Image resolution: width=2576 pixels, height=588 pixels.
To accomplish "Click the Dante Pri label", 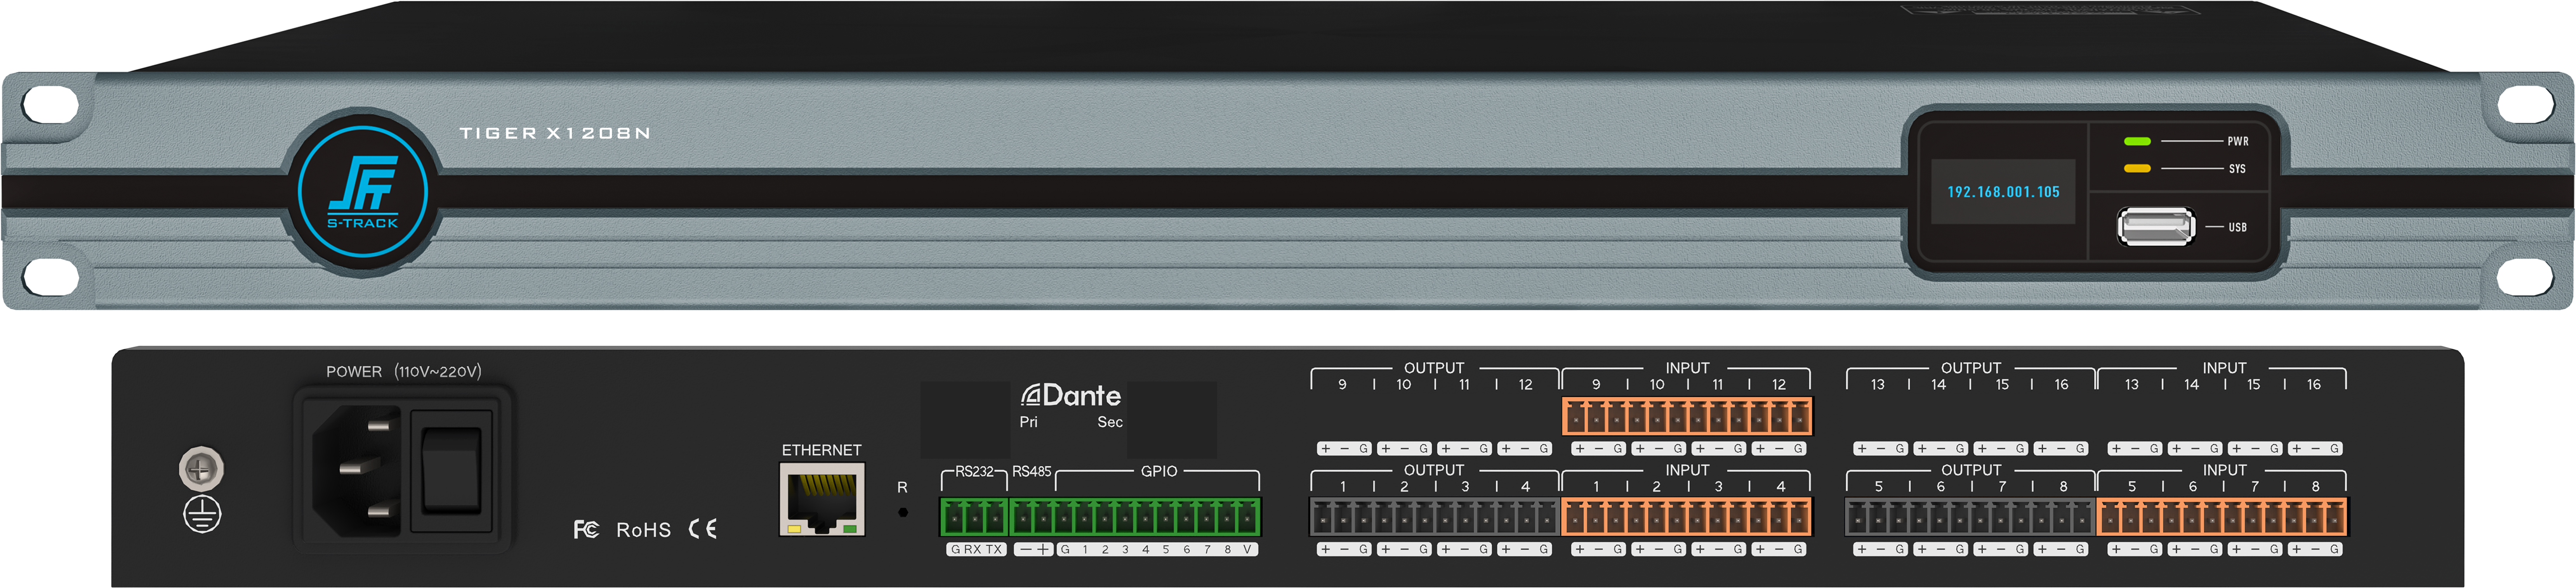I will tap(1028, 422).
